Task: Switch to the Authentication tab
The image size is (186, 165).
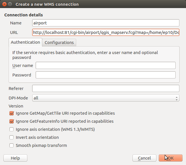Action: point(25,42)
